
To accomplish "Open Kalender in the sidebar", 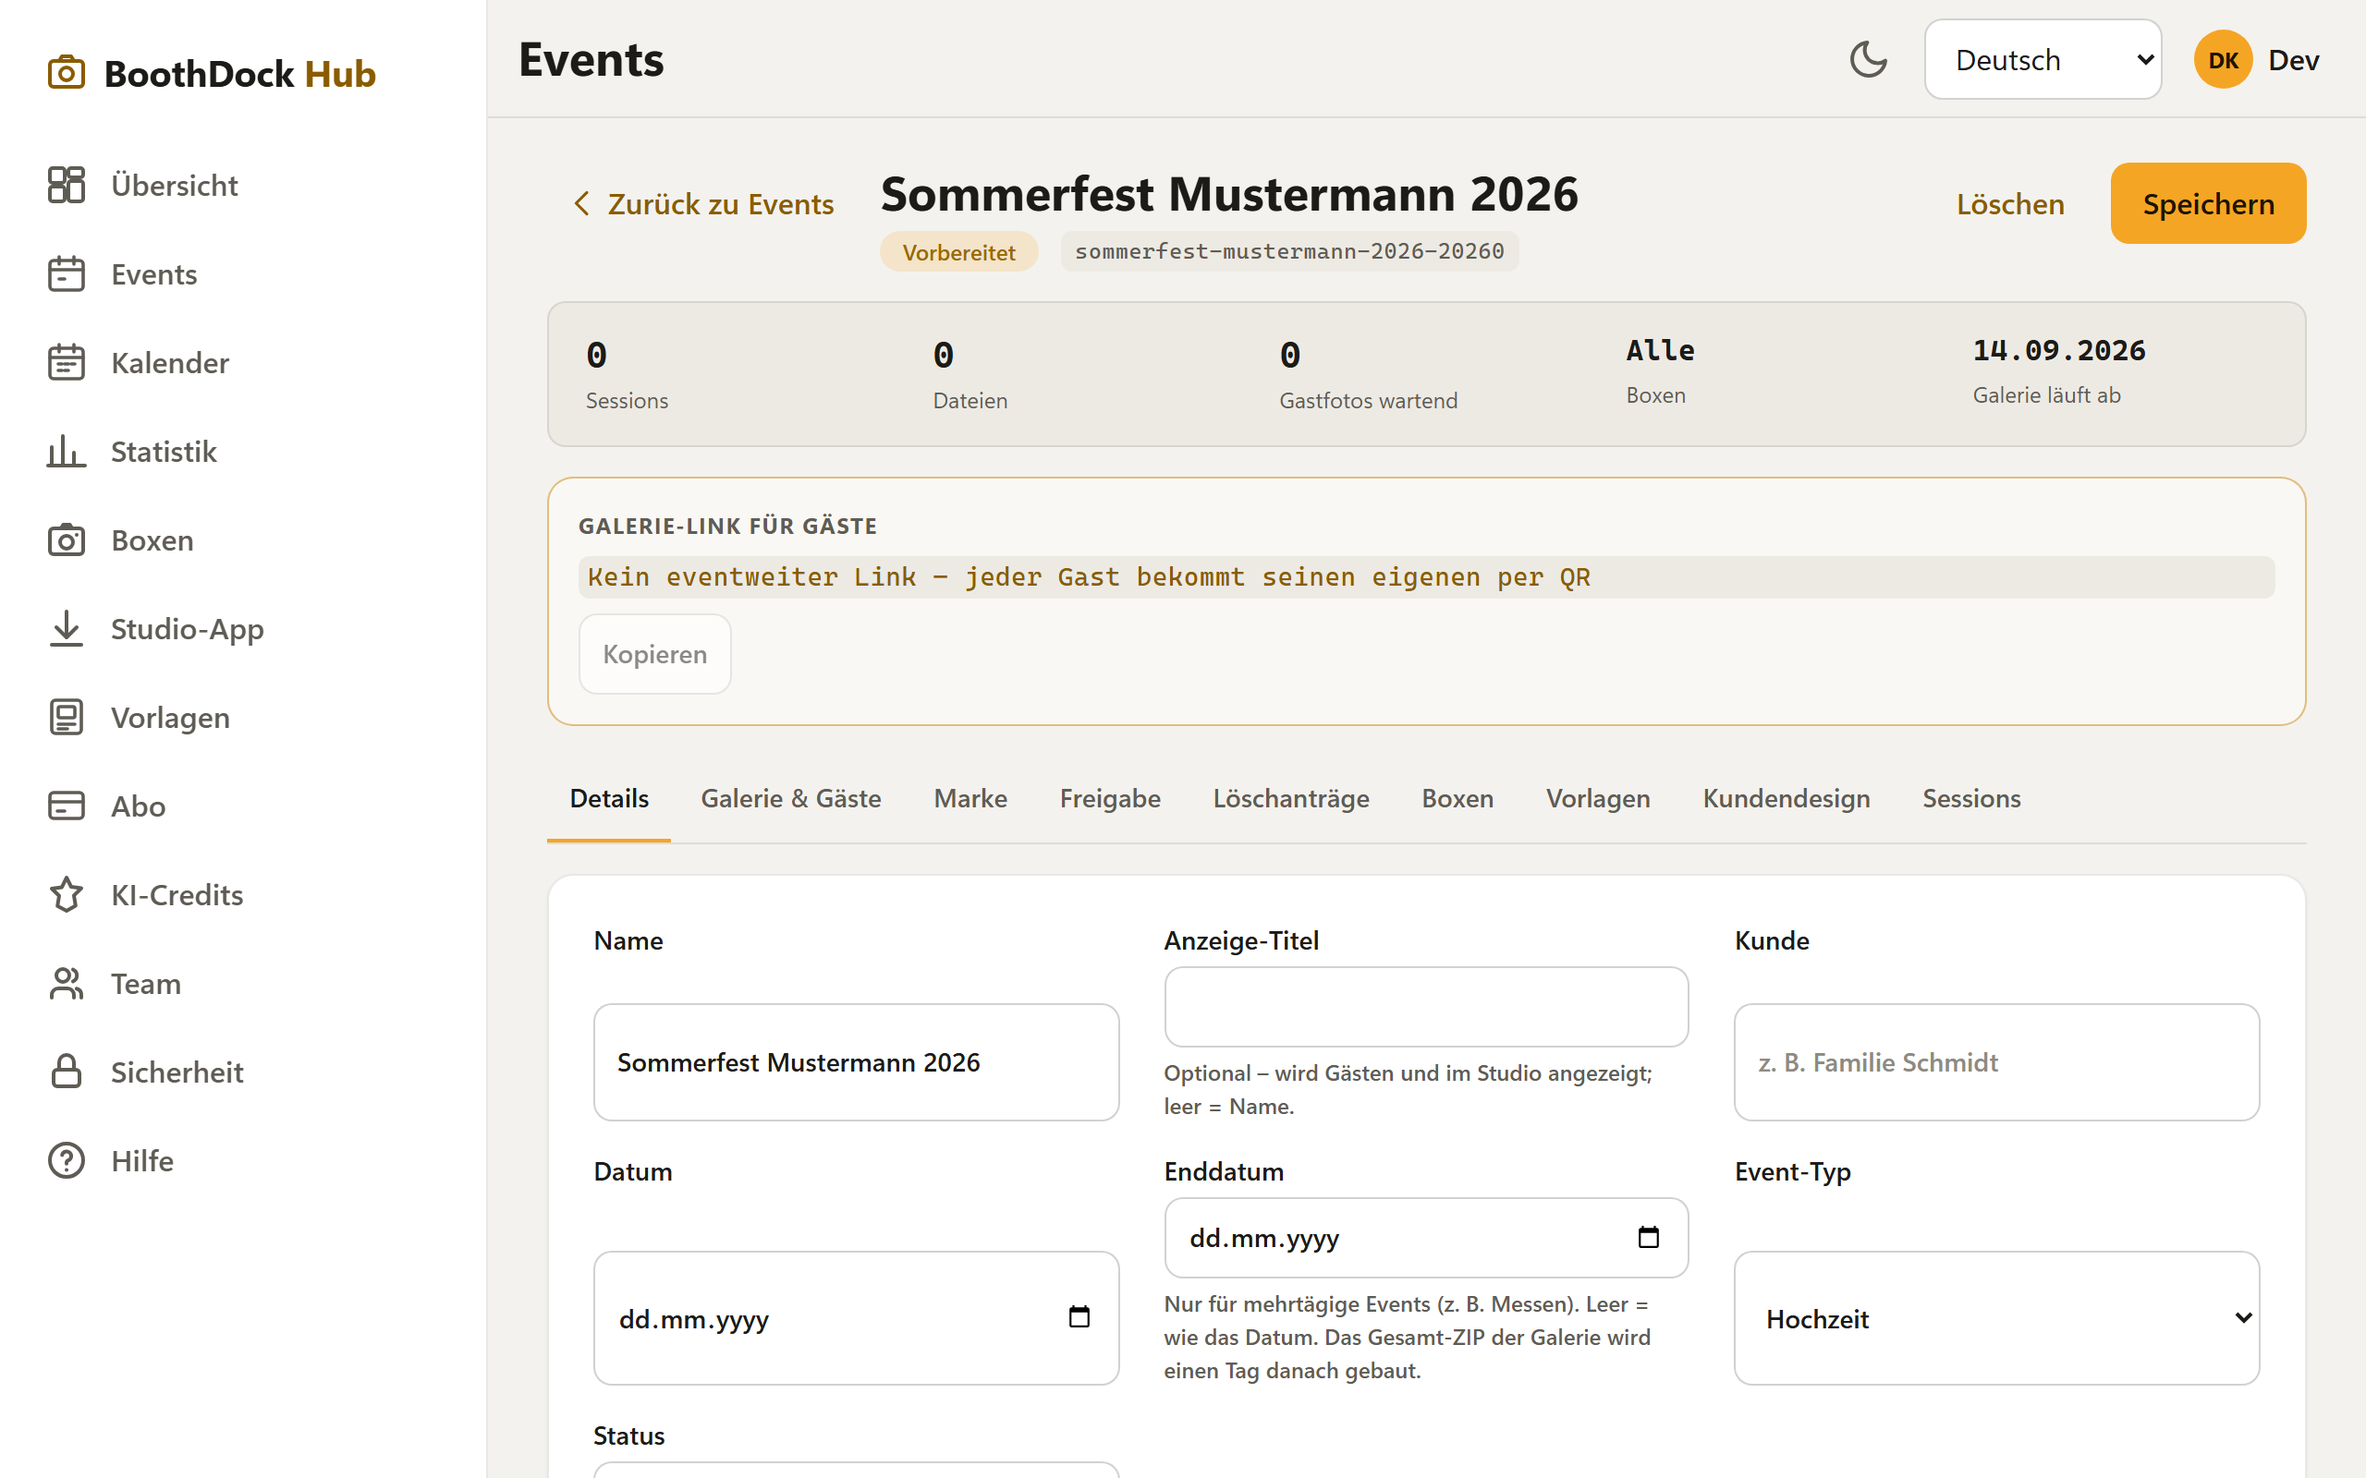I will coord(170,363).
